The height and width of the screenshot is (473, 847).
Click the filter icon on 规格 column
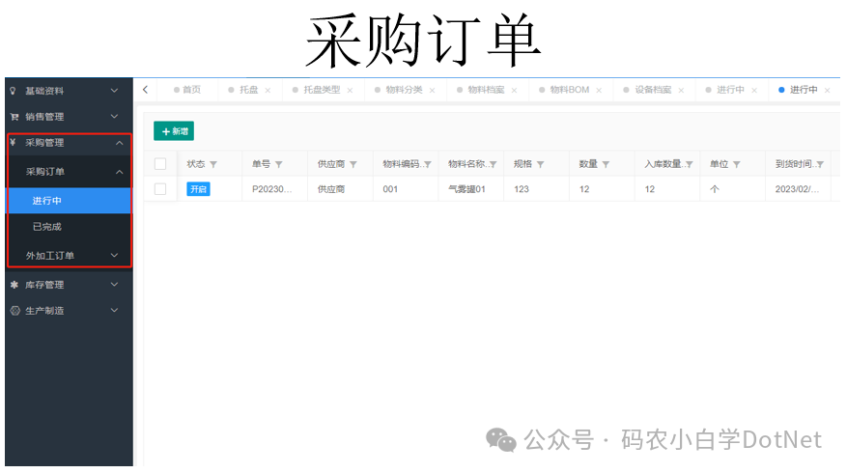540,165
